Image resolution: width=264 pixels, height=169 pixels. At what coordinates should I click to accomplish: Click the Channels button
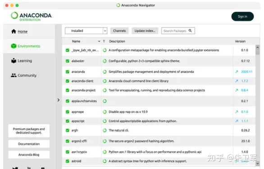pos(119,31)
